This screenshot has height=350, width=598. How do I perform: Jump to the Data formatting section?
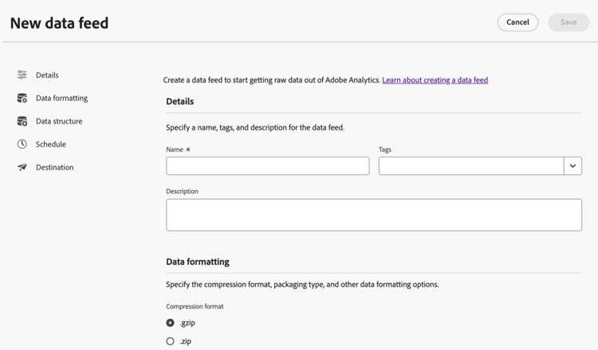61,98
